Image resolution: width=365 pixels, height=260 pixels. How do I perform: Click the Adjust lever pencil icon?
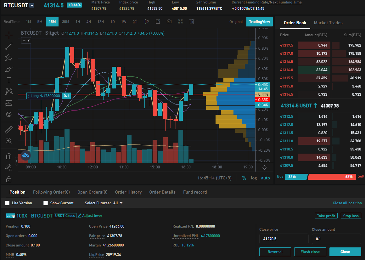tap(80, 216)
